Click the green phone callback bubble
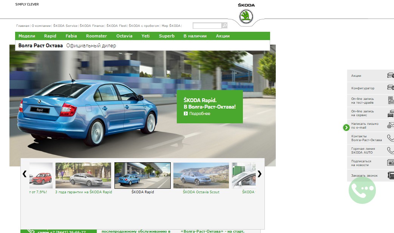This screenshot has width=394, height=233. click(362, 190)
